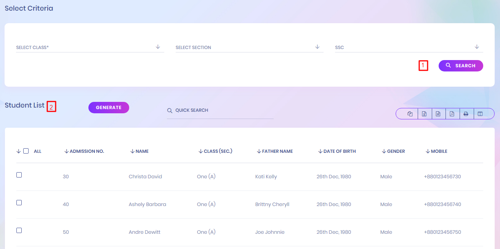Sort table by Father Name header
Image resolution: width=500 pixels, height=249 pixels.
point(277,151)
